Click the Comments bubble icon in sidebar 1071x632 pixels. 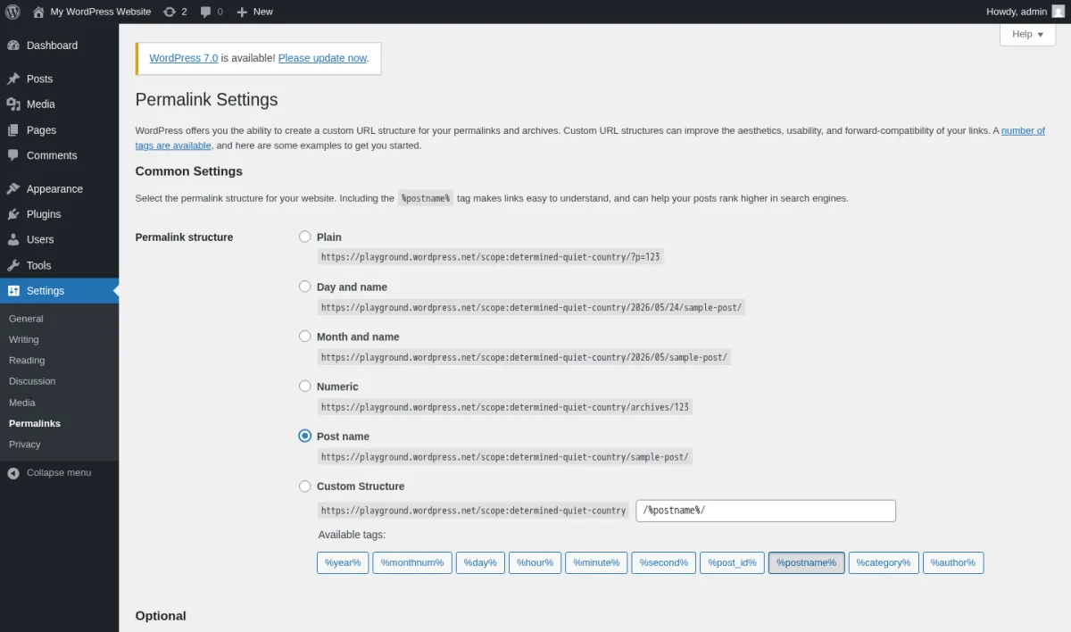tap(13, 155)
